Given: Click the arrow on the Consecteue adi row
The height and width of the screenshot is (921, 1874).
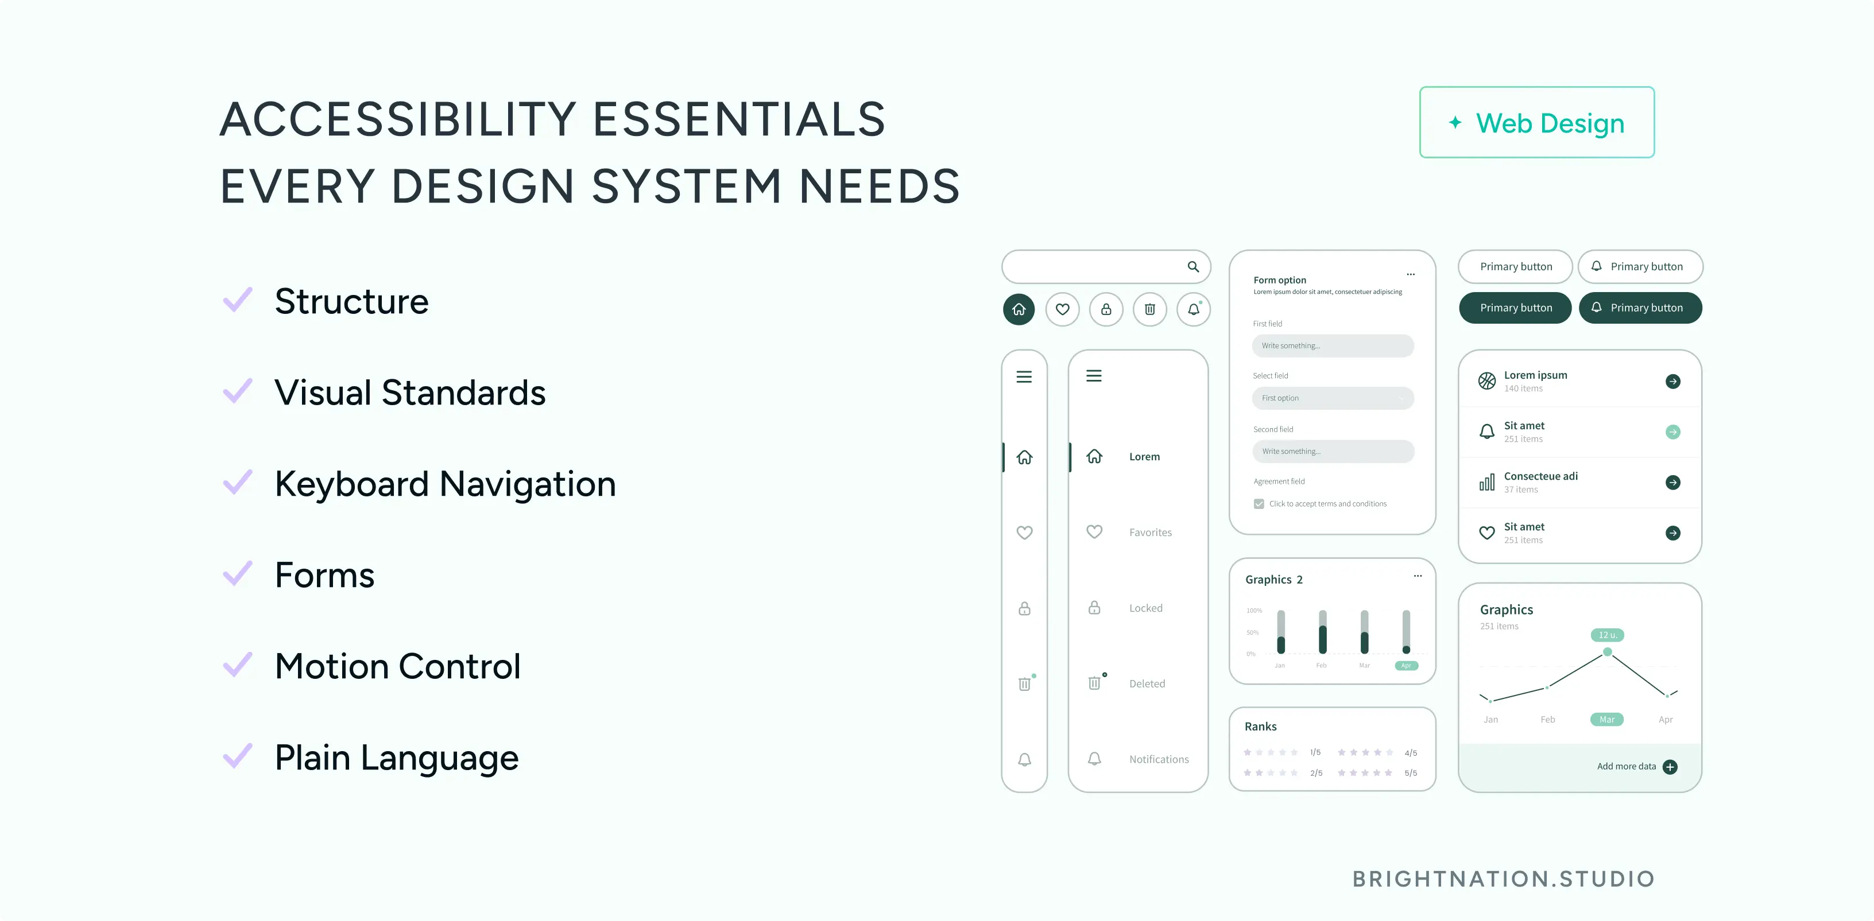Looking at the screenshot, I should (1672, 483).
